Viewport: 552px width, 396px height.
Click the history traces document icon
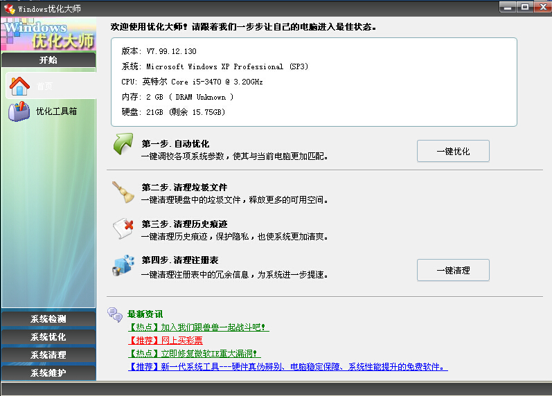tap(123, 228)
